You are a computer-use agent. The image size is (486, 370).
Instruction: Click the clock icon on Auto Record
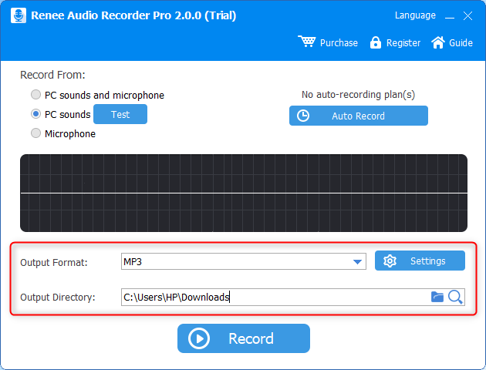pos(304,116)
